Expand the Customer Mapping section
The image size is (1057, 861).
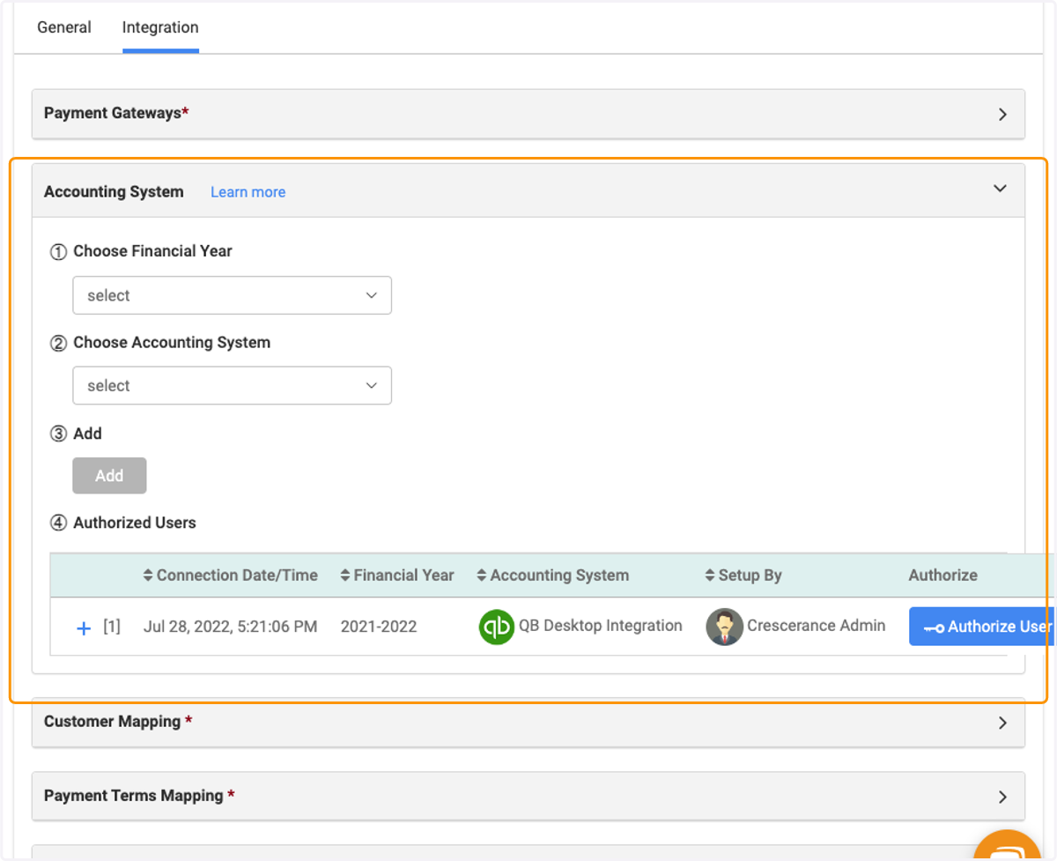pyautogui.click(x=1002, y=723)
